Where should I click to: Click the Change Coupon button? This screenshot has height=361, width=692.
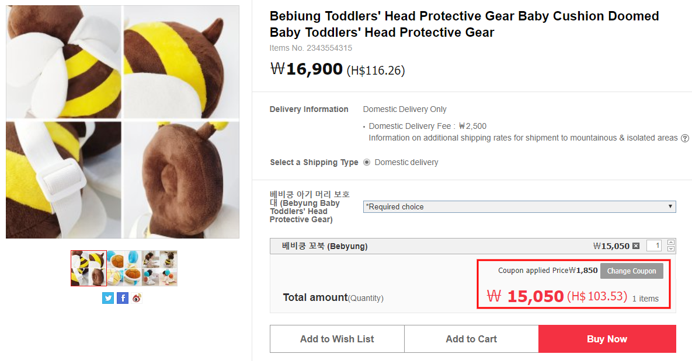[631, 271]
